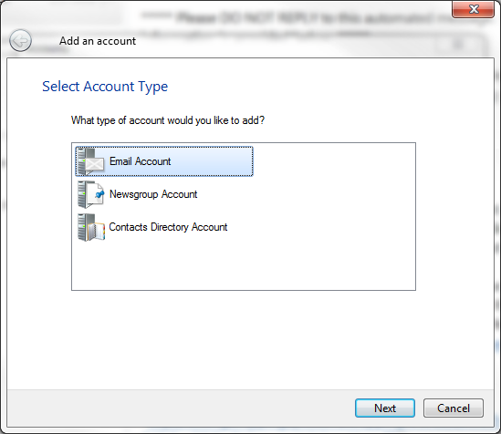Select the Email Account list entry
Screen dimensions: 501x434
[x=164, y=161]
